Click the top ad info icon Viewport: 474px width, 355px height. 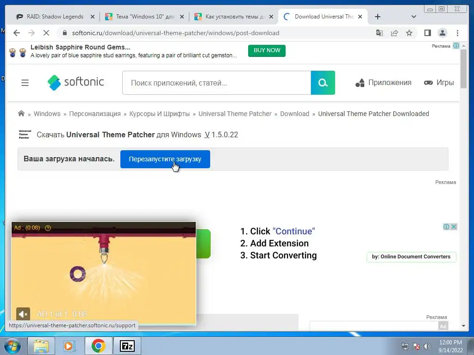coord(456,46)
